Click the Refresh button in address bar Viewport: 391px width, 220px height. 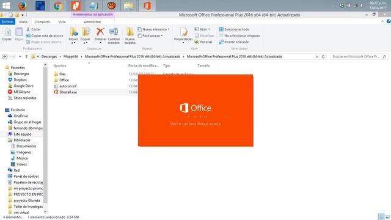coord(323,57)
